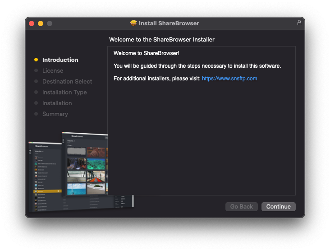Viewport: 330px width, 251px height.
Task: Open the https://www.snsftp.com link
Action: (229, 79)
